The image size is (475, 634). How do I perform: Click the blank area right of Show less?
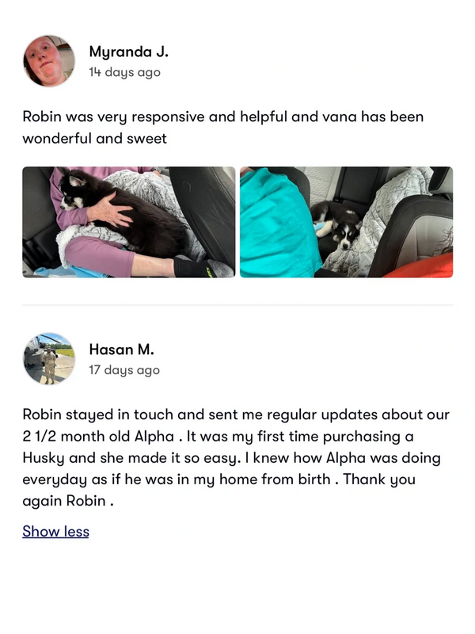click(277, 531)
